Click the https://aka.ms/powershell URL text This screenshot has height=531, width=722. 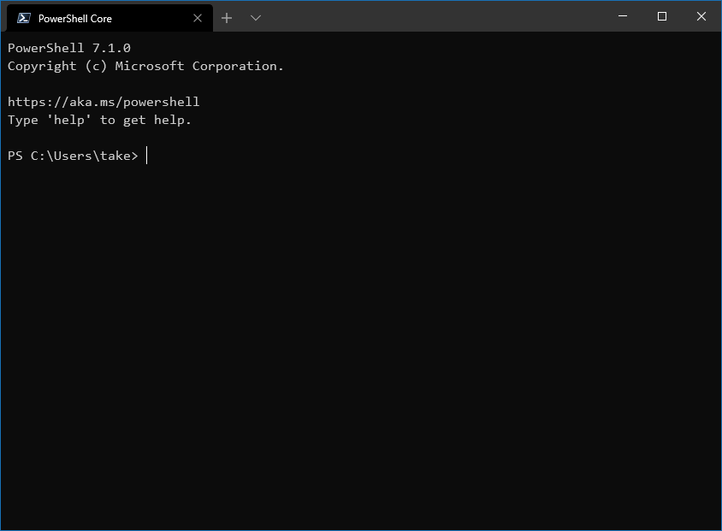(x=104, y=102)
